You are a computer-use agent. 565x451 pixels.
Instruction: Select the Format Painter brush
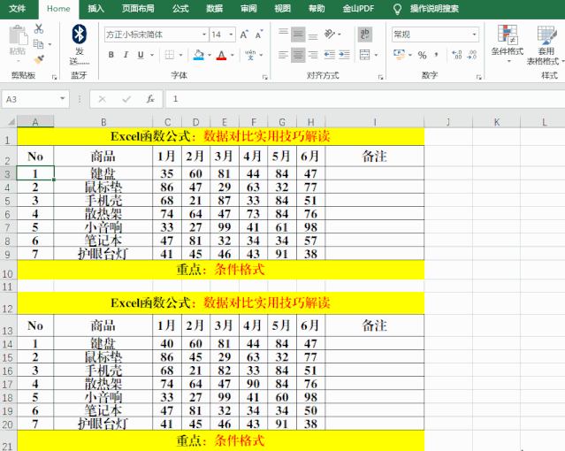39,58
